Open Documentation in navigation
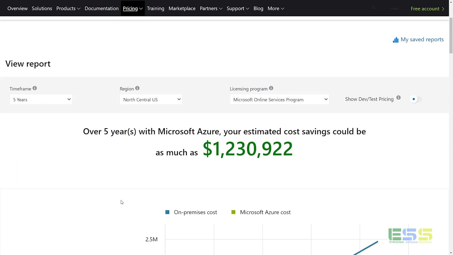 click(x=102, y=8)
